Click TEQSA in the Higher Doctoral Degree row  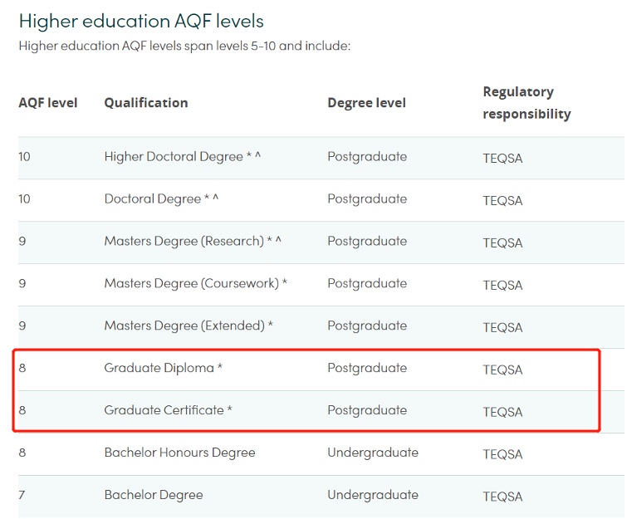(x=502, y=159)
